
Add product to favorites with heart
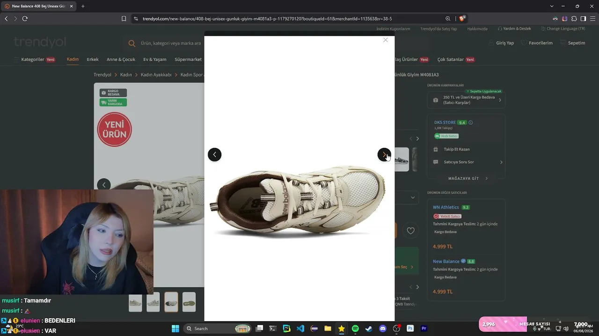[x=410, y=231]
